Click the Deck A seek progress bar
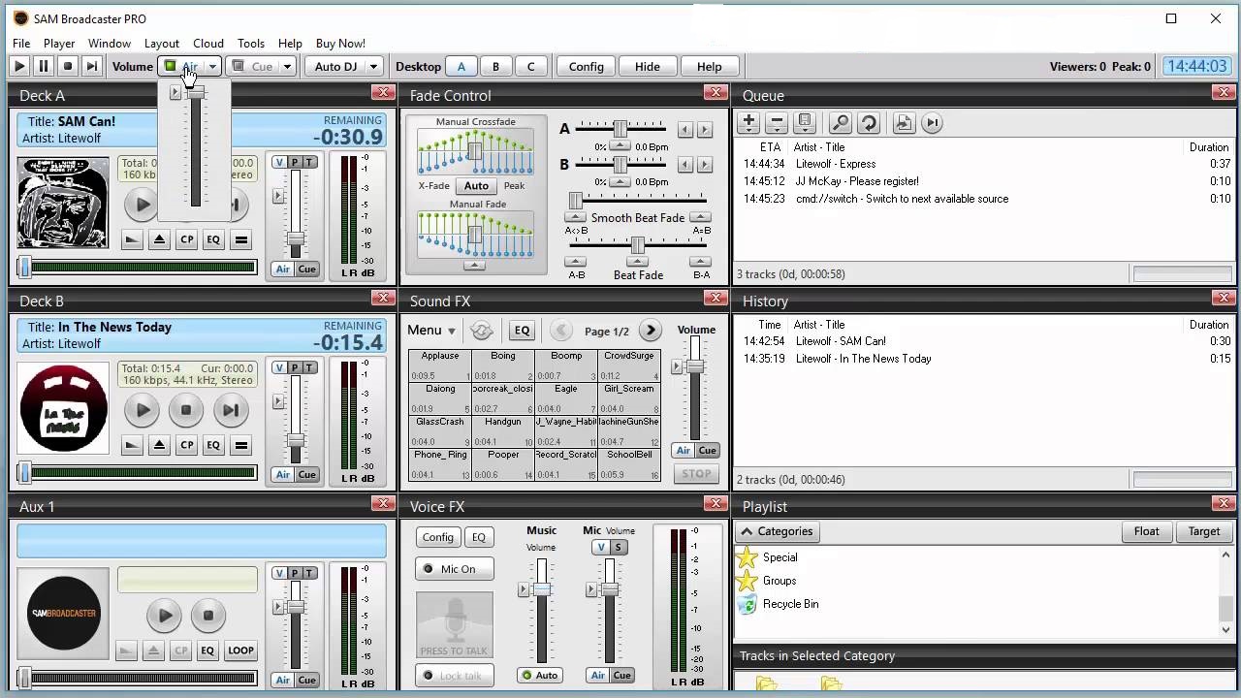Screen dimensions: 1241x698 pyautogui.click(x=137, y=268)
